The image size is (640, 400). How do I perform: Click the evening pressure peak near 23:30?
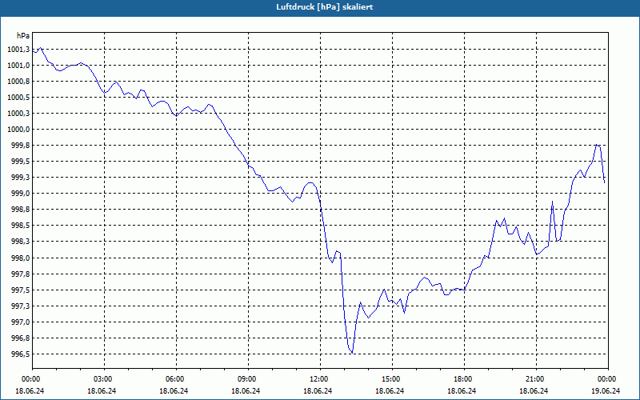[x=597, y=145]
